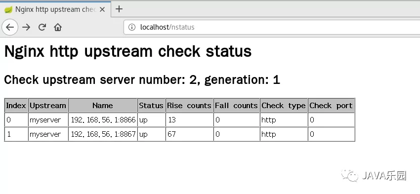Close the Nginx http upstream tab

pyautogui.click(x=102, y=9)
